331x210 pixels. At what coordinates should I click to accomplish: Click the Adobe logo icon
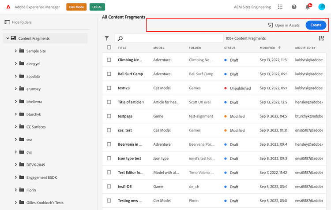pos(8,7)
